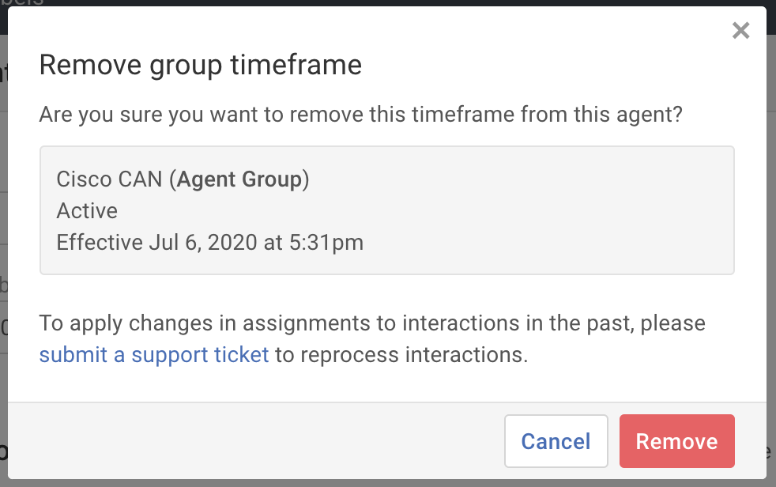Click the To apply changes sentence
The image size is (776, 487).
(x=371, y=323)
